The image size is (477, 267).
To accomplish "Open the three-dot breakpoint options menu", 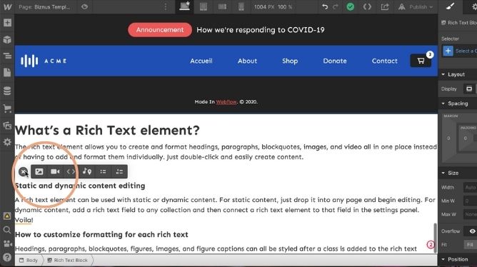I will [166, 6].
